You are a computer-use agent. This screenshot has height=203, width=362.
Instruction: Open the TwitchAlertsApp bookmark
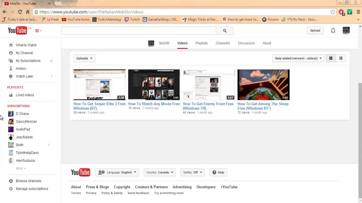[107, 19]
